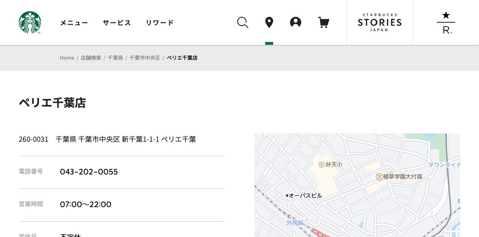Screen dimensions: 479x237
Task: Click the 電話番号 label
Action: click(x=31, y=172)
